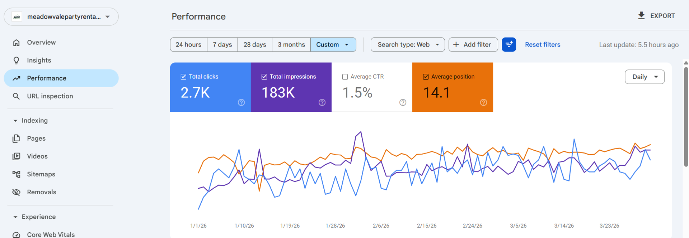689x238 pixels.
Task: Click the Add filter button
Action: (473, 45)
